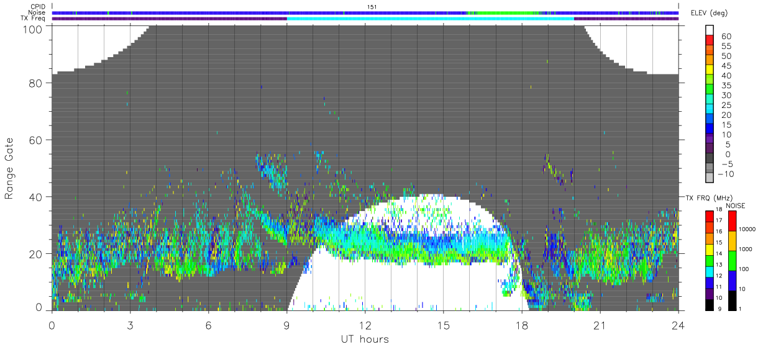The width and height of the screenshot is (763, 352).
Task: Select the black TX FRQ band between 10 and 9
Action: 710,304
